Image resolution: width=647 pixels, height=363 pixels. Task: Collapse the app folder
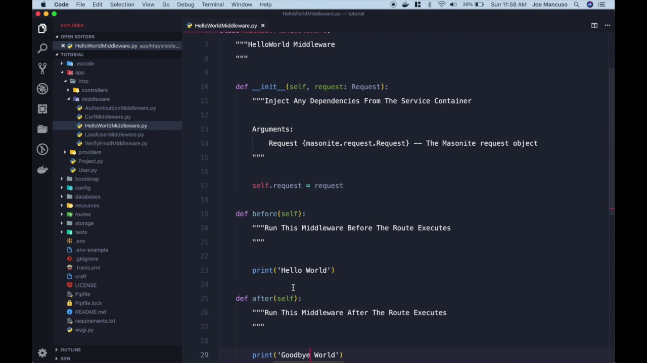(79, 73)
